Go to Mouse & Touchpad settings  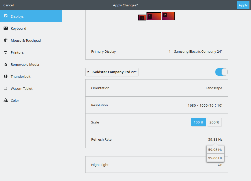click(x=31, y=40)
